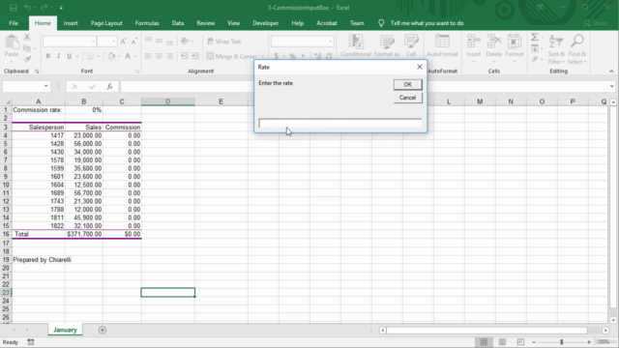Toggle Align Right for the cell
619x348 pixels.
pyautogui.click(x=169, y=56)
